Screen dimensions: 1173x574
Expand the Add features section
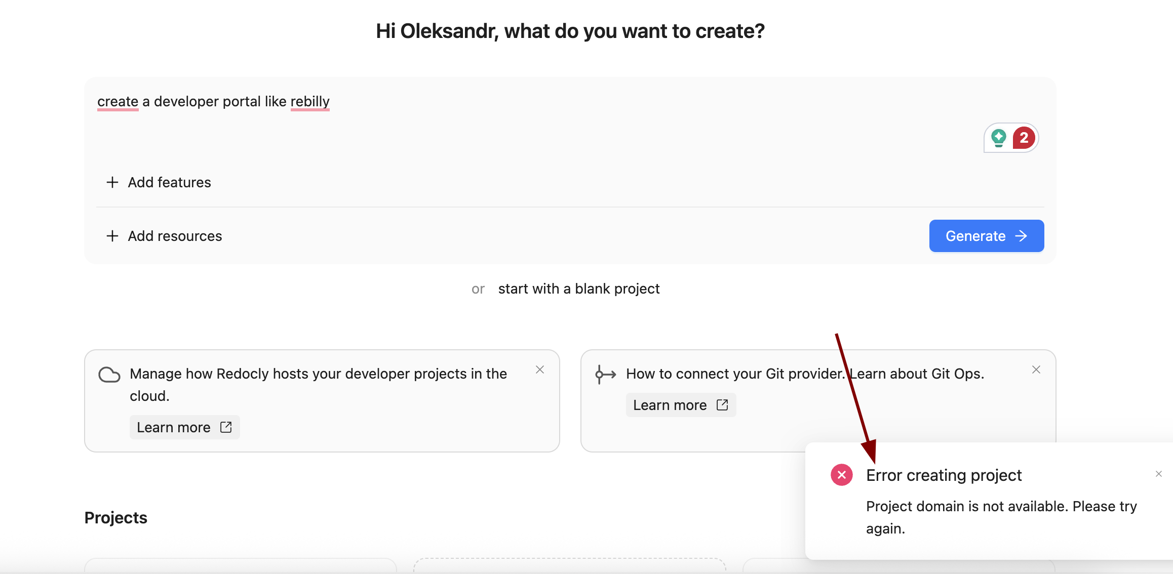point(159,182)
